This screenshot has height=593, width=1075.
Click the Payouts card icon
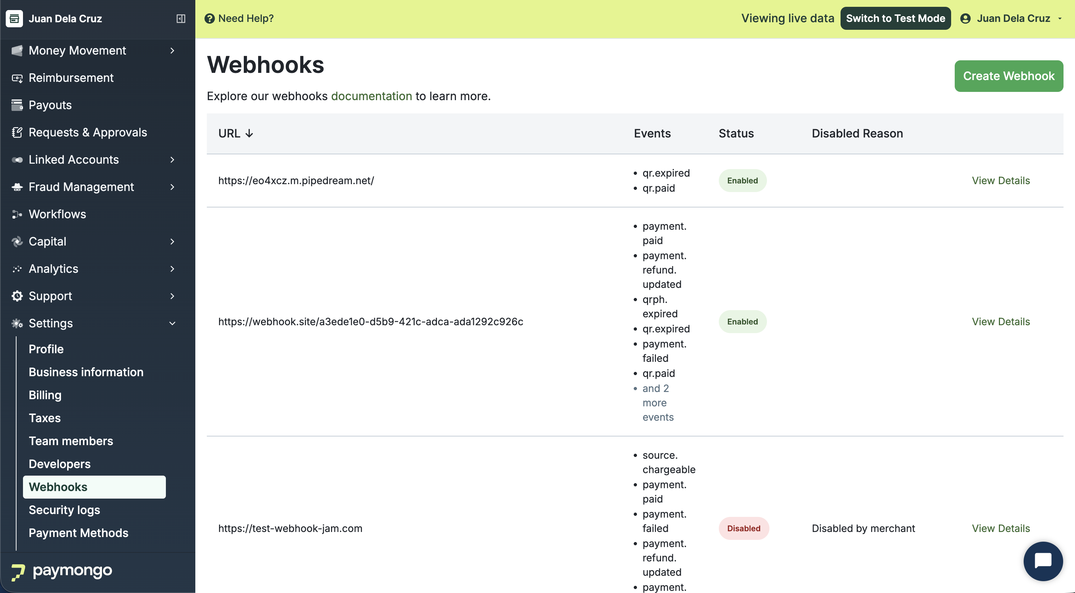pos(17,105)
